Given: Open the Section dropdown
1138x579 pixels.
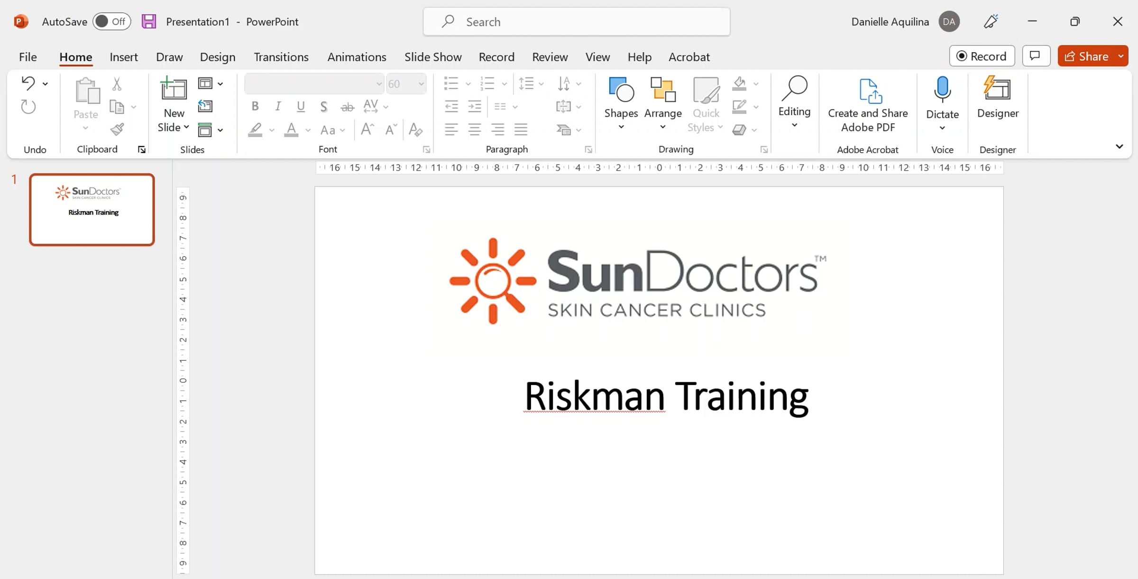Looking at the screenshot, I should click(210, 129).
